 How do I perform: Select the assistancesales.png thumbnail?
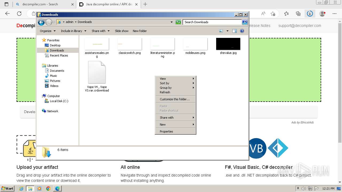tap(97, 44)
